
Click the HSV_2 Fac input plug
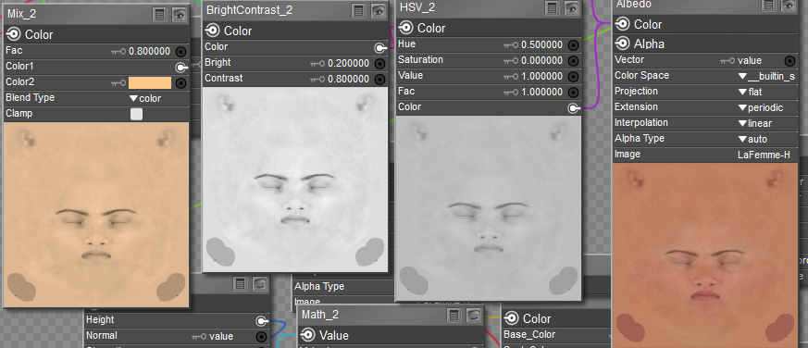pos(574,93)
